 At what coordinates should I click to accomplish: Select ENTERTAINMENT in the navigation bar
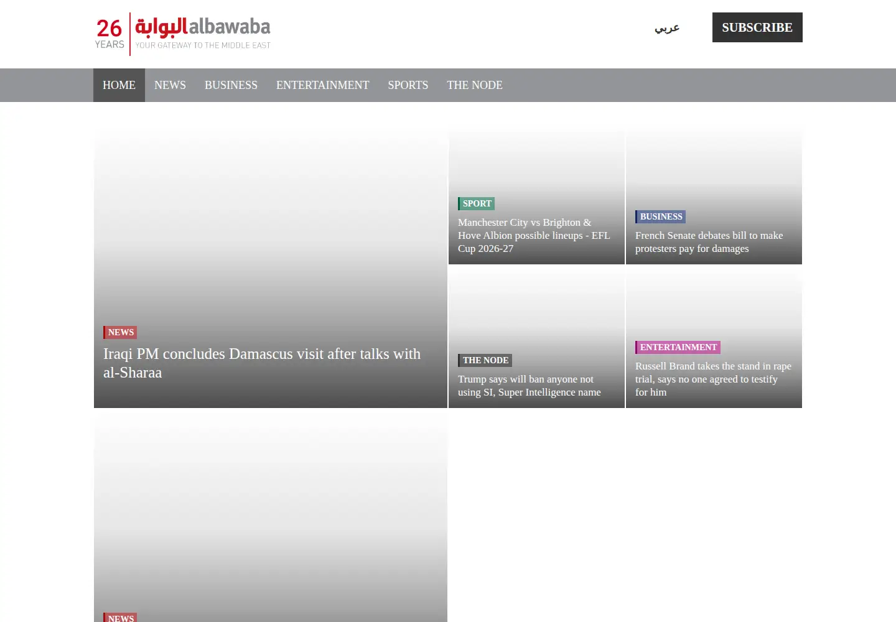click(x=322, y=85)
